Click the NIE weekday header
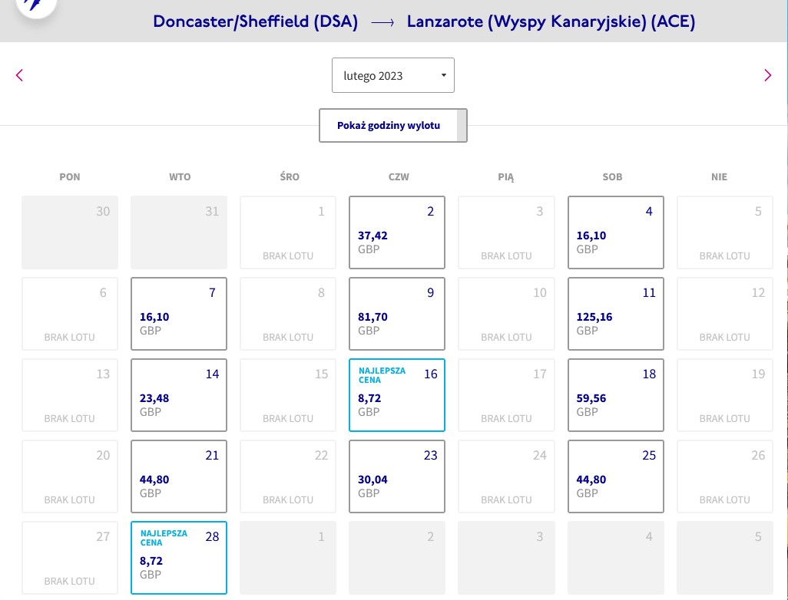 [719, 176]
